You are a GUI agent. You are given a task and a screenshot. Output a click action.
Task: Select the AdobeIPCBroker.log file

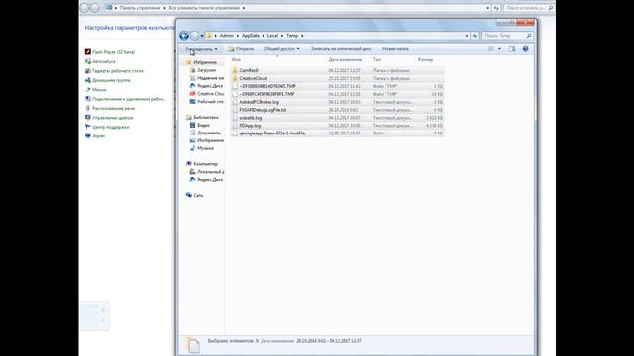338,102
